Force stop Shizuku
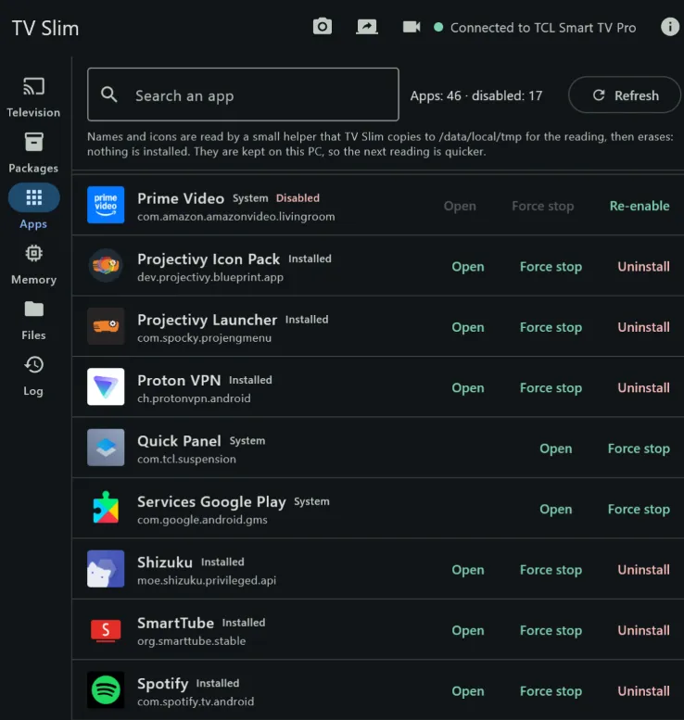 (551, 570)
